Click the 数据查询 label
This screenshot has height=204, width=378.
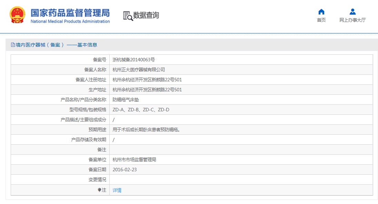(146, 15)
